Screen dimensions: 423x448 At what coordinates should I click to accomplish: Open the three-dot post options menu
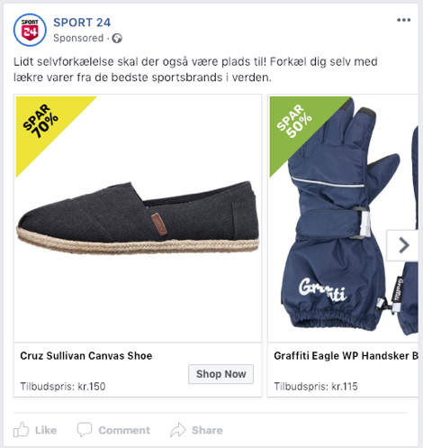pyautogui.click(x=403, y=20)
